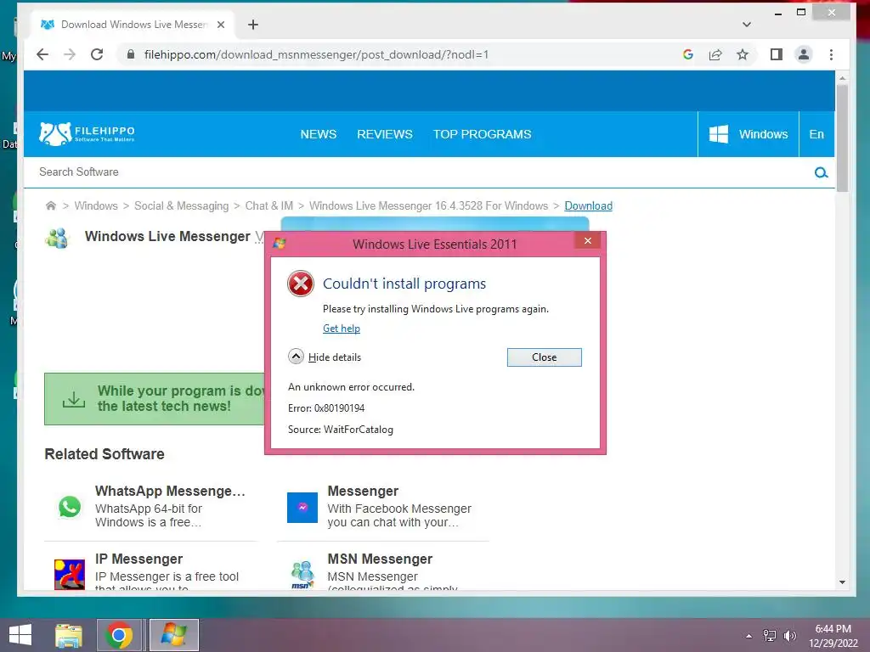Click the red error icon in dialog

(301, 284)
